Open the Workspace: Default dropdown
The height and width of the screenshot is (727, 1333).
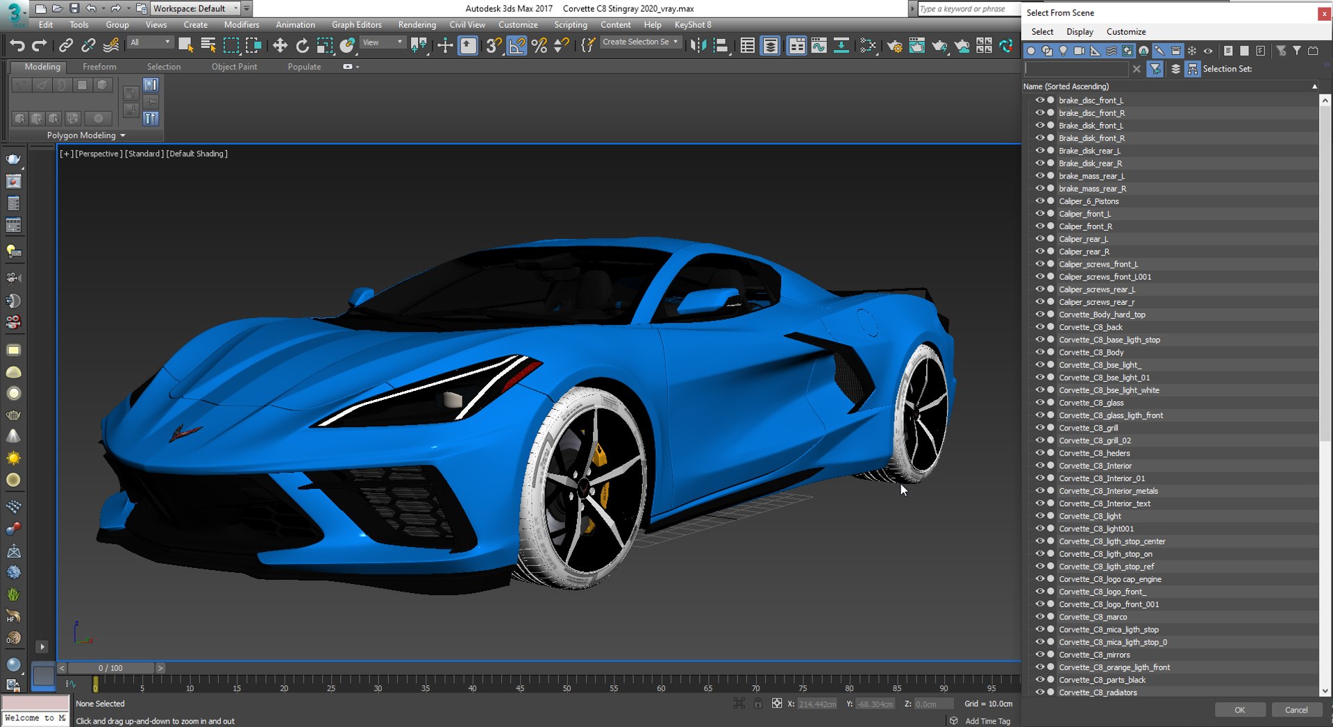(x=195, y=8)
